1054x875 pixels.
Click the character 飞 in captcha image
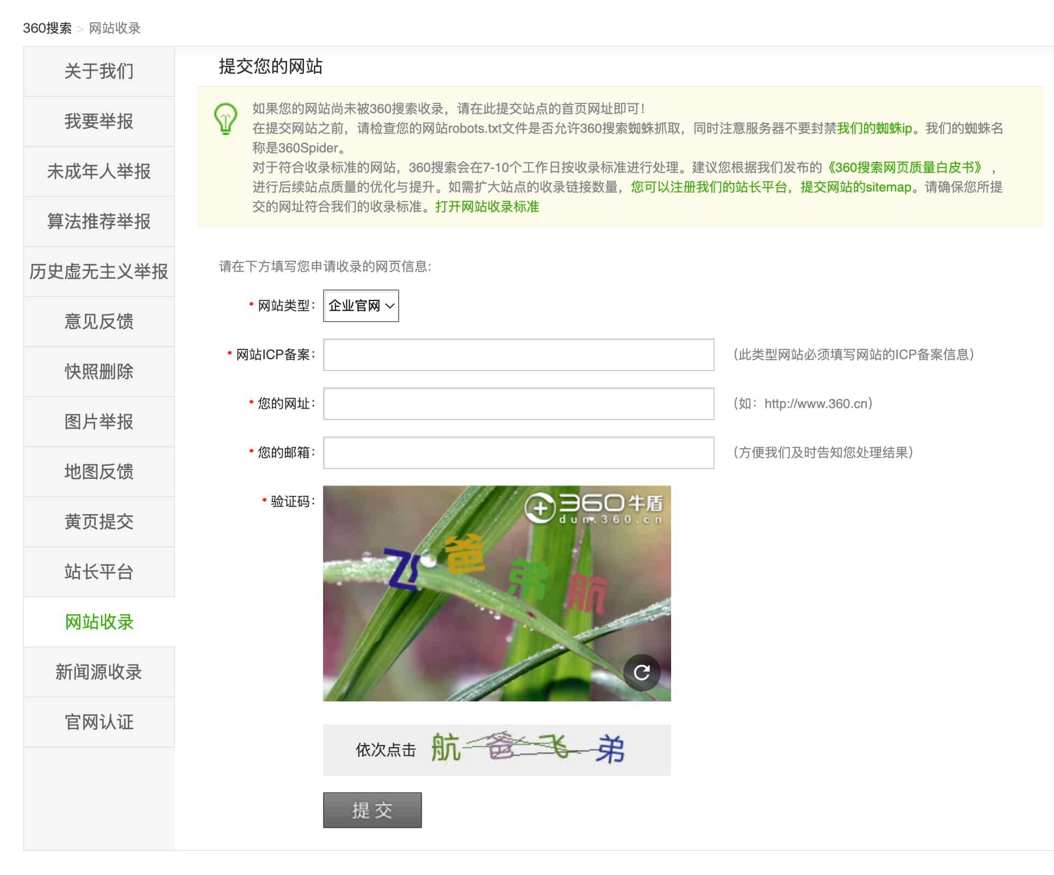point(403,570)
